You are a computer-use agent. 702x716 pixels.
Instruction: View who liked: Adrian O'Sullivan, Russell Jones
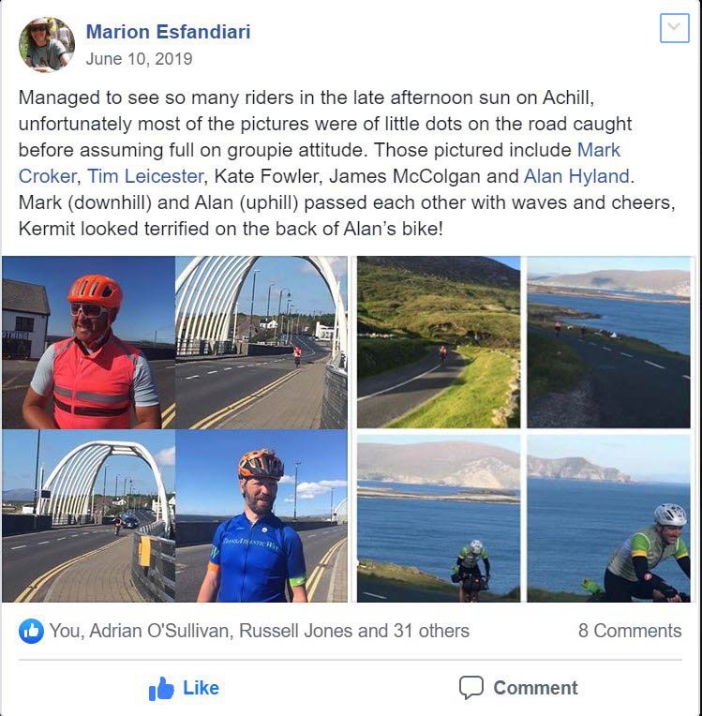click(259, 631)
